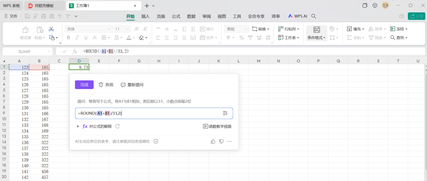427x181 pixels.
Task: Click the search magnifier beside WPS AI
Action: click(x=314, y=16)
